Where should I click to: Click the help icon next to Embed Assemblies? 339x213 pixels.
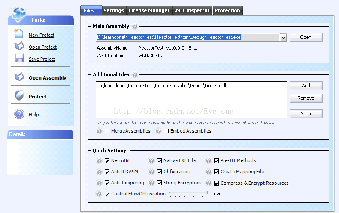click(x=158, y=131)
